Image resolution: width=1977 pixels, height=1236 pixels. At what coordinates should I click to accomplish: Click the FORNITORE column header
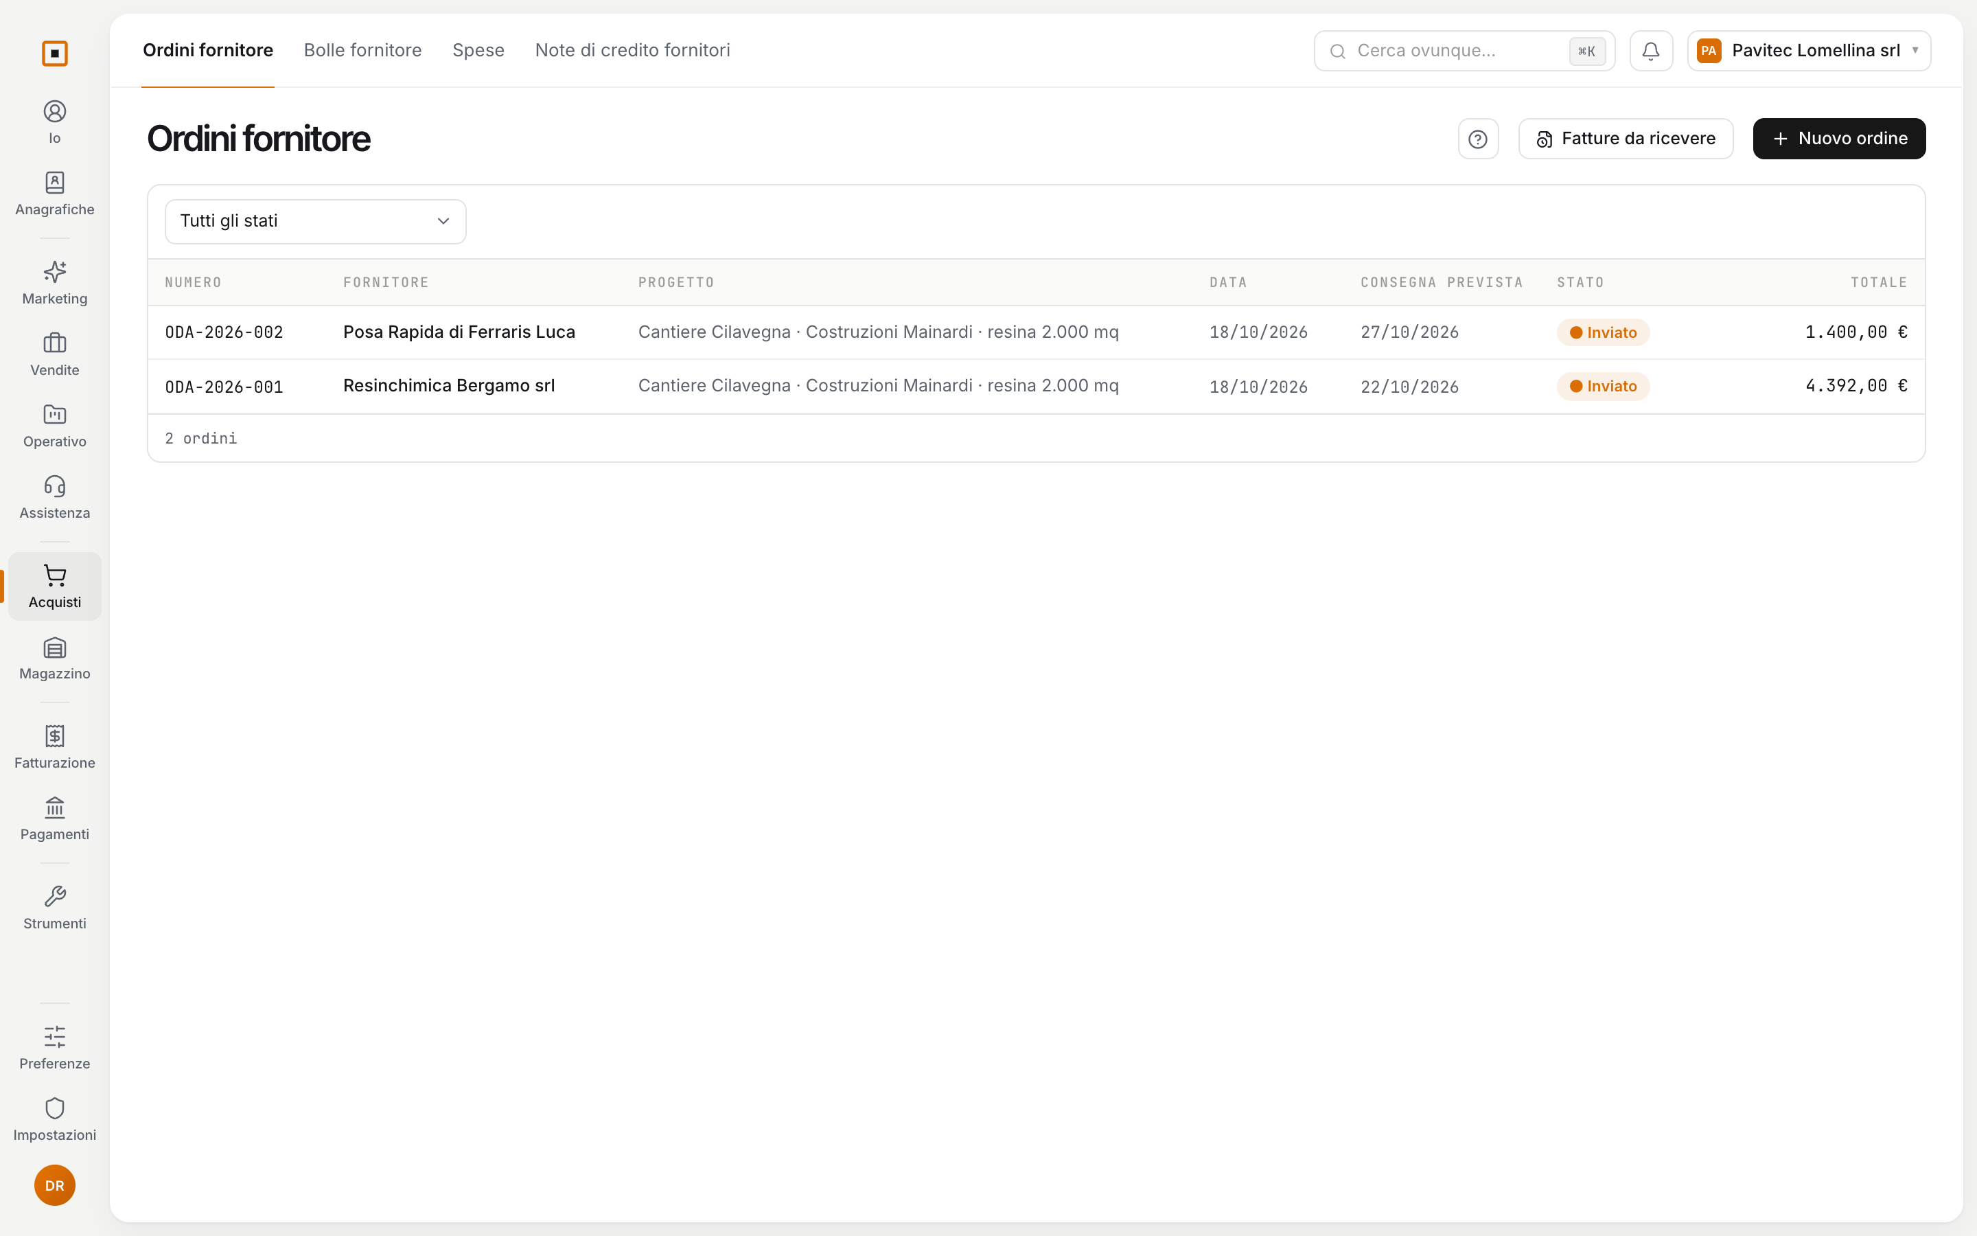[x=386, y=283]
